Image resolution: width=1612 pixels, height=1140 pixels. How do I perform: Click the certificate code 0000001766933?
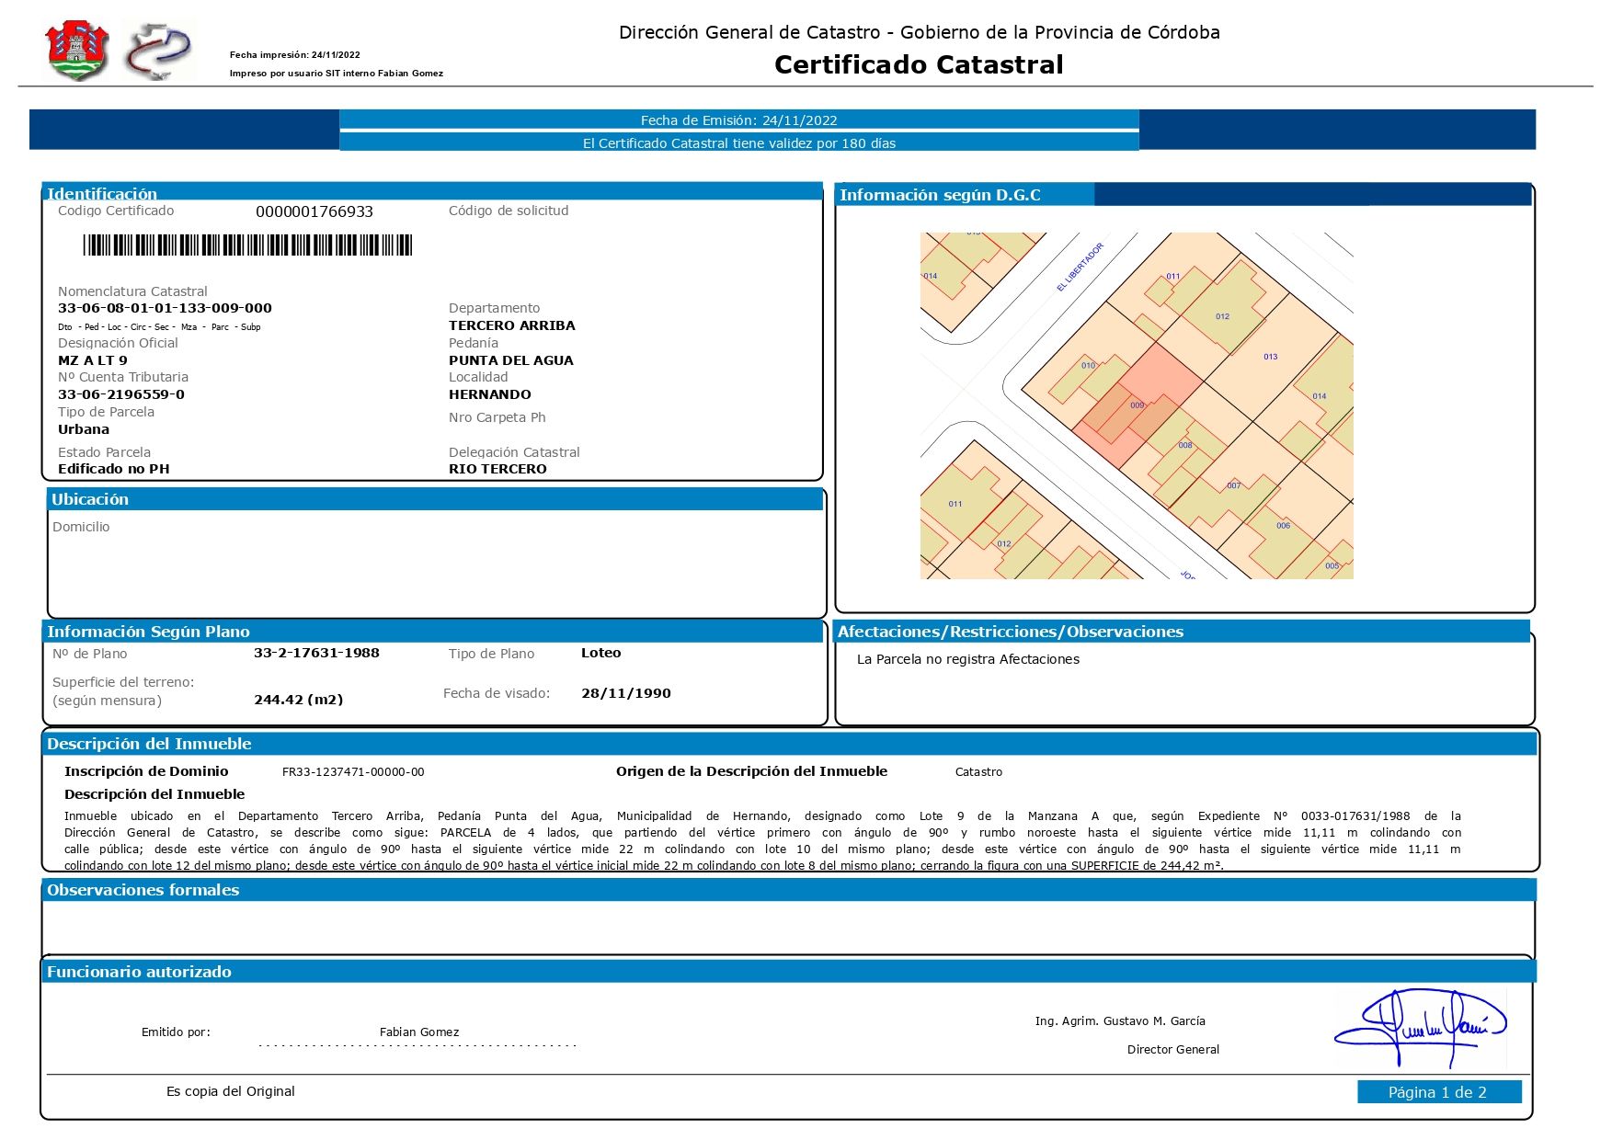point(314,212)
